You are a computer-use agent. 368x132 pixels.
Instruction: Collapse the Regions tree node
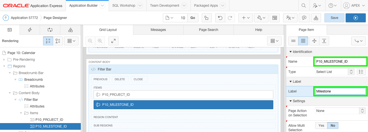tap(4, 66)
